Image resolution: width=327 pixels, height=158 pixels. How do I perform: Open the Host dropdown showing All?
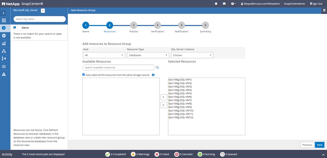tap(104, 55)
